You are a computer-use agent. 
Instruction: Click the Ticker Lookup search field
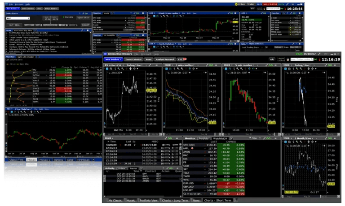coord(301,60)
